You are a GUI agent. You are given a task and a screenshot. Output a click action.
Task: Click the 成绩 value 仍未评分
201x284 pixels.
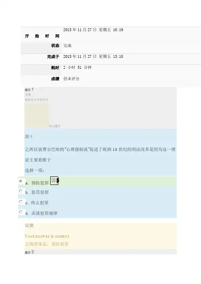point(71,78)
